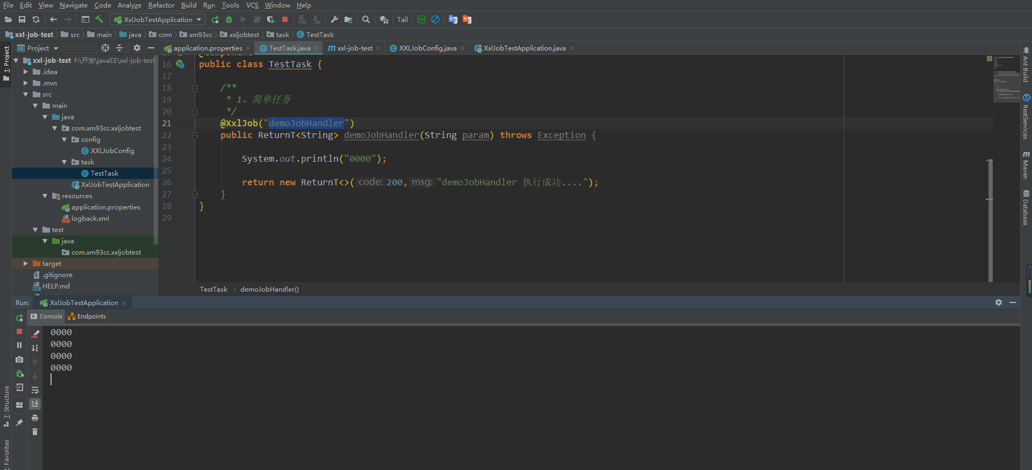
Task: Expand the .mvn folder
Action: pos(25,83)
